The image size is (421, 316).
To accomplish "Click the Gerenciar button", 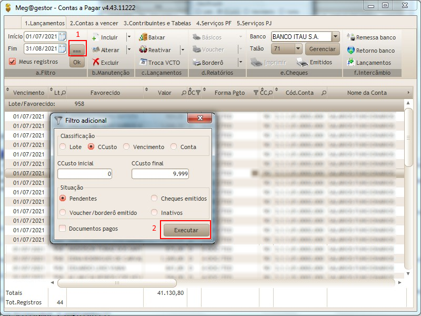I will tap(322, 49).
